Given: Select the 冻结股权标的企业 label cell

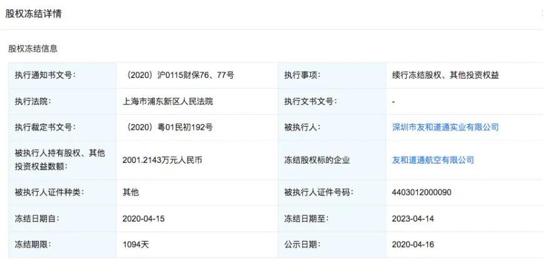Looking at the screenshot, I should click(x=332, y=160).
